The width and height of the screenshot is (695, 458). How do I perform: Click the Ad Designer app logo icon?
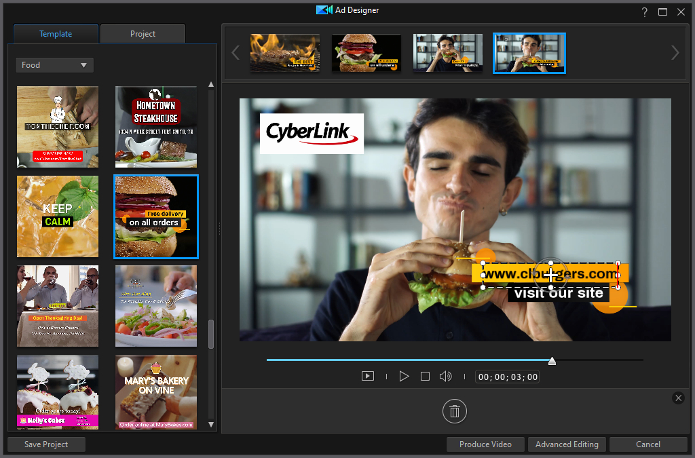324,9
